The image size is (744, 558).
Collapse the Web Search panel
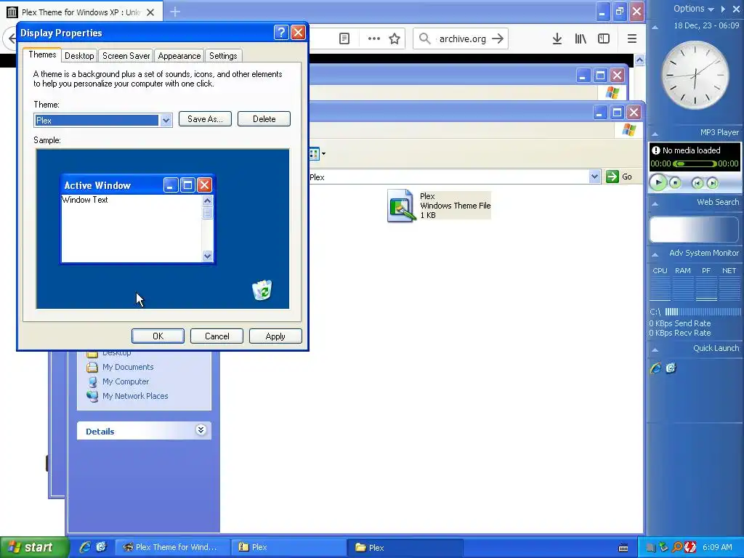655,203
